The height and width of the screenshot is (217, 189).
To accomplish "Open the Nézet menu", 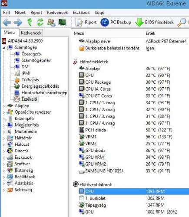I will tap(20, 13).
